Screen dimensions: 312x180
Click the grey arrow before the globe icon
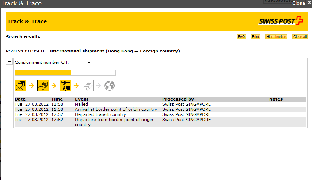pyautogui.click(x=99, y=86)
